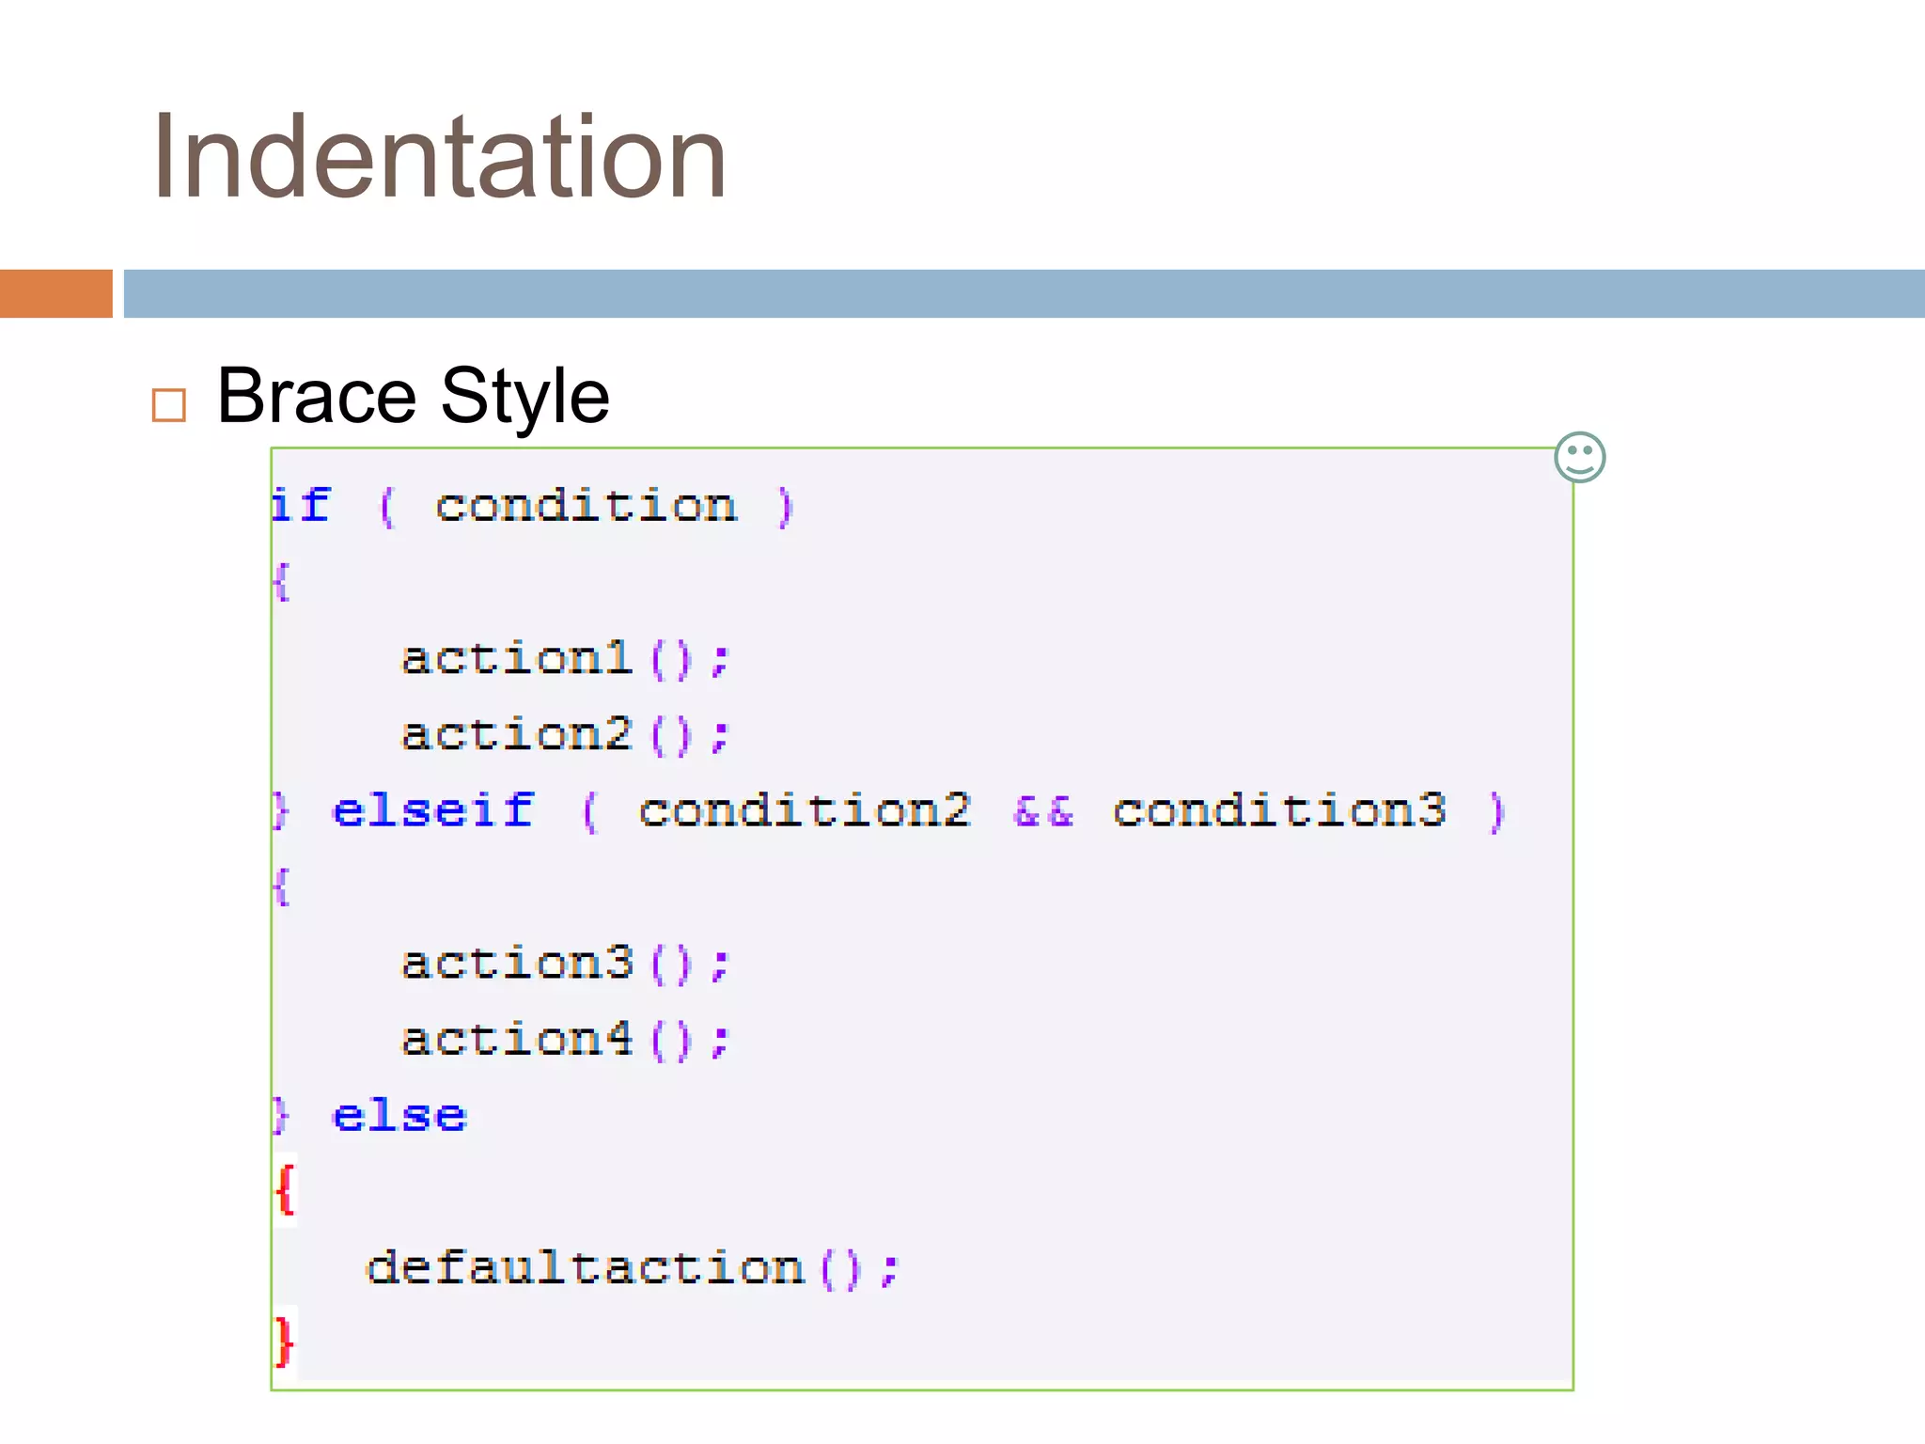
Task: Click the 'action2();' code line
Action: click(565, 735)
